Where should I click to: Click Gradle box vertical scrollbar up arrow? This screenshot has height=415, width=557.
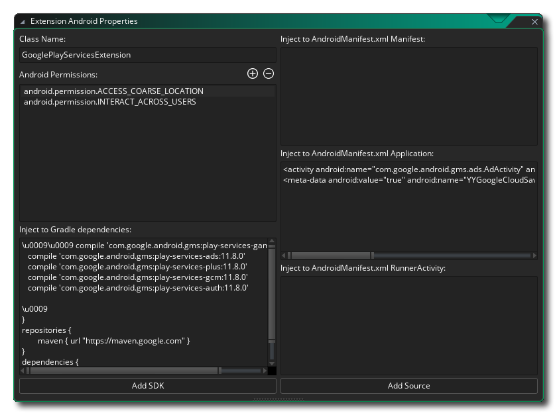coord(272,241)
